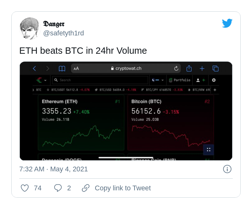Like the tweet with heart icon

(25, 188)
